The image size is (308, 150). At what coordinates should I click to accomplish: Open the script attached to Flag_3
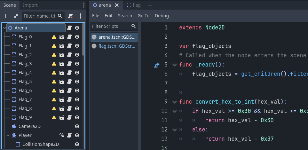pyautogui.click(x=69, y=64)
